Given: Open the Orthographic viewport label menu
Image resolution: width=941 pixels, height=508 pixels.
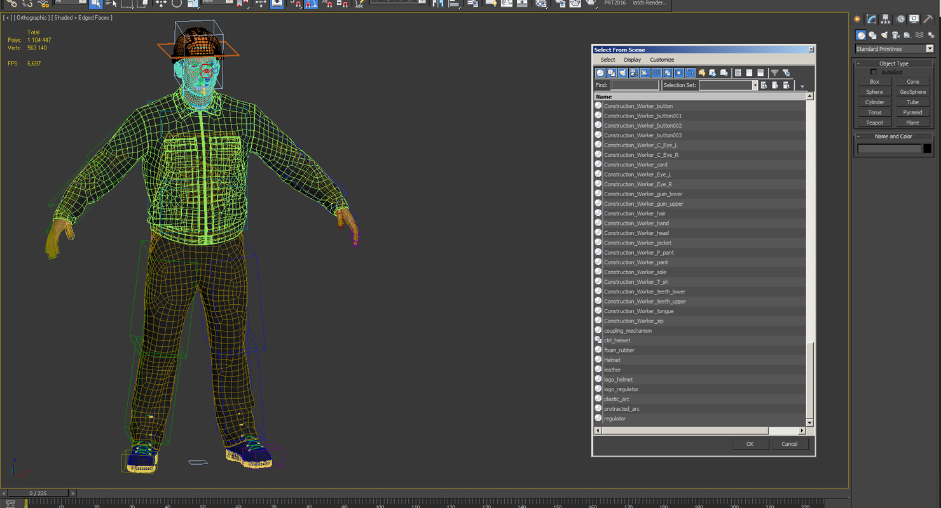Looking at the screenshot, I should point(31,18).
